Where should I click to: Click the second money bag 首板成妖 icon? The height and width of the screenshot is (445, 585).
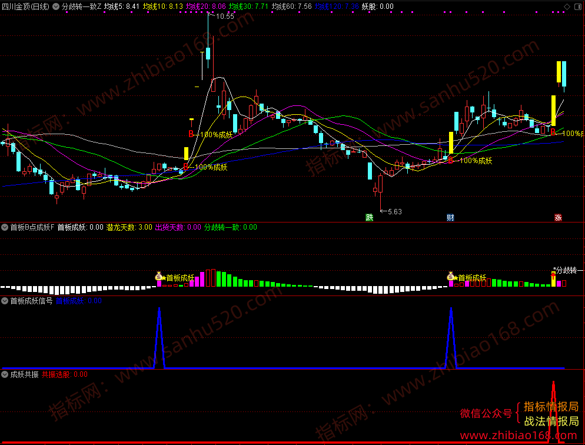tap(451, 277)
